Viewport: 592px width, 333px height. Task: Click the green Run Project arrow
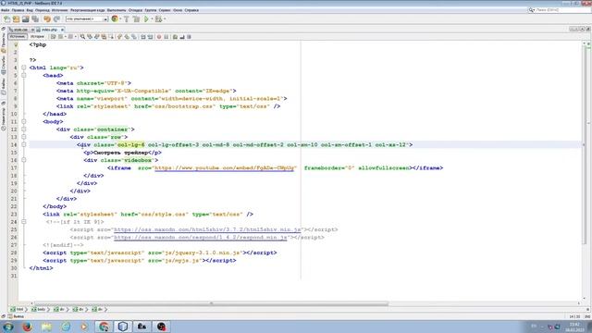[146, 18]
